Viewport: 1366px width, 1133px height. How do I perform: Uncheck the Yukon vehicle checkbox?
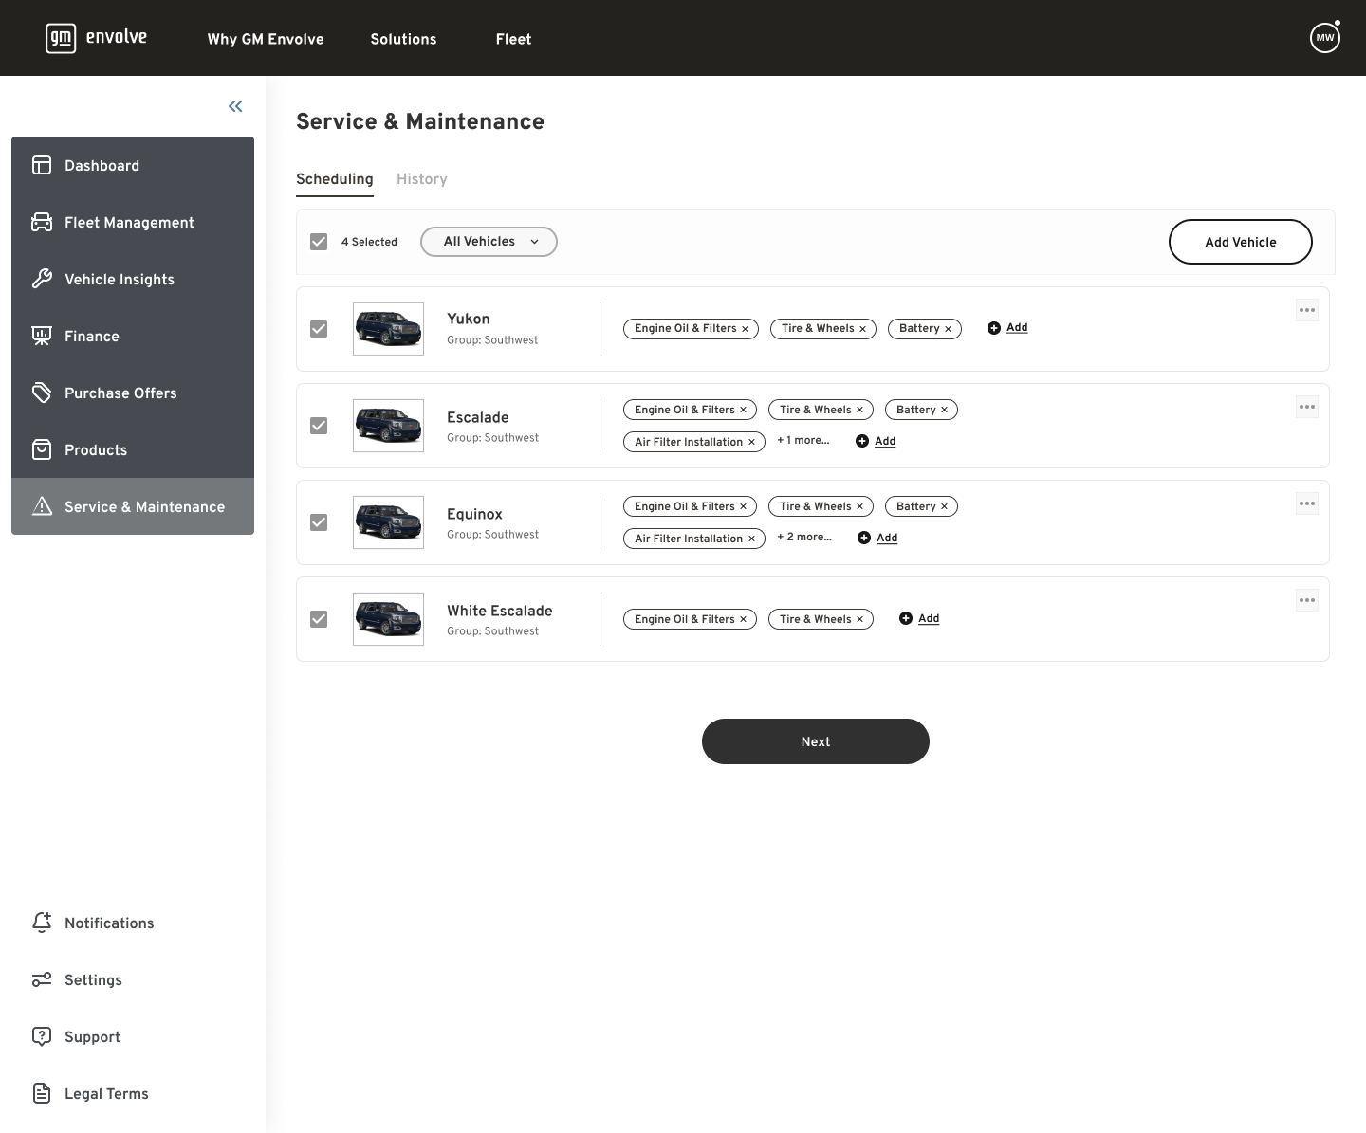pos(319,329)
